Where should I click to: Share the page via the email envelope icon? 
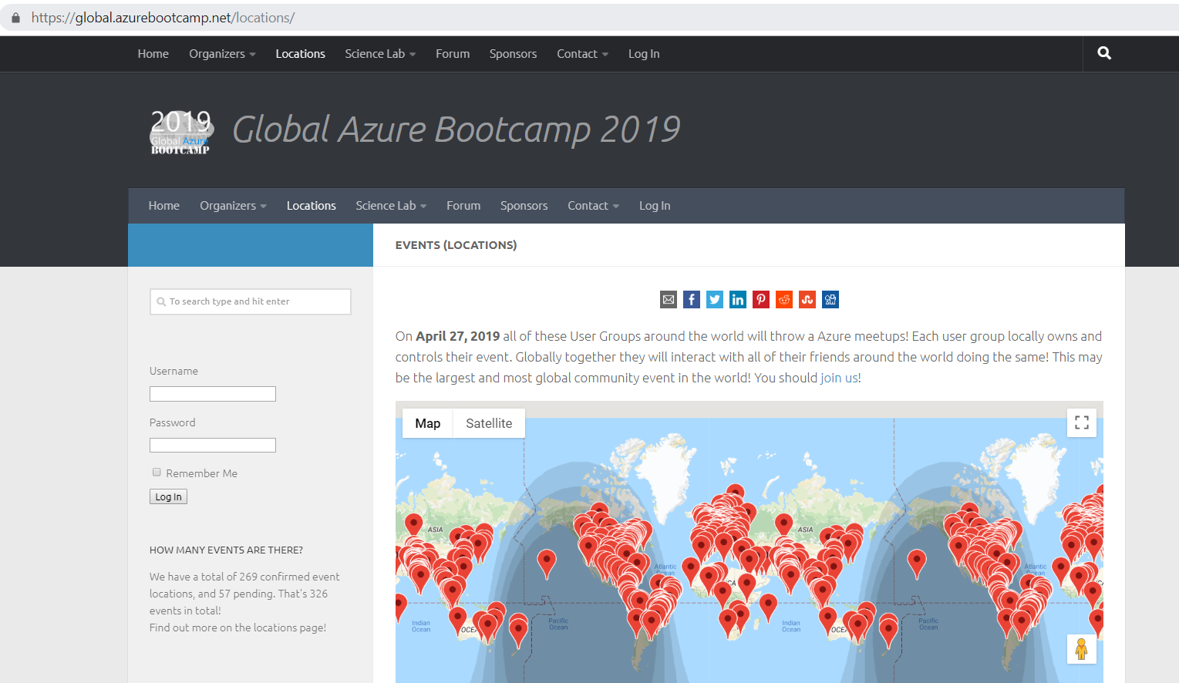tap(669, 300)
